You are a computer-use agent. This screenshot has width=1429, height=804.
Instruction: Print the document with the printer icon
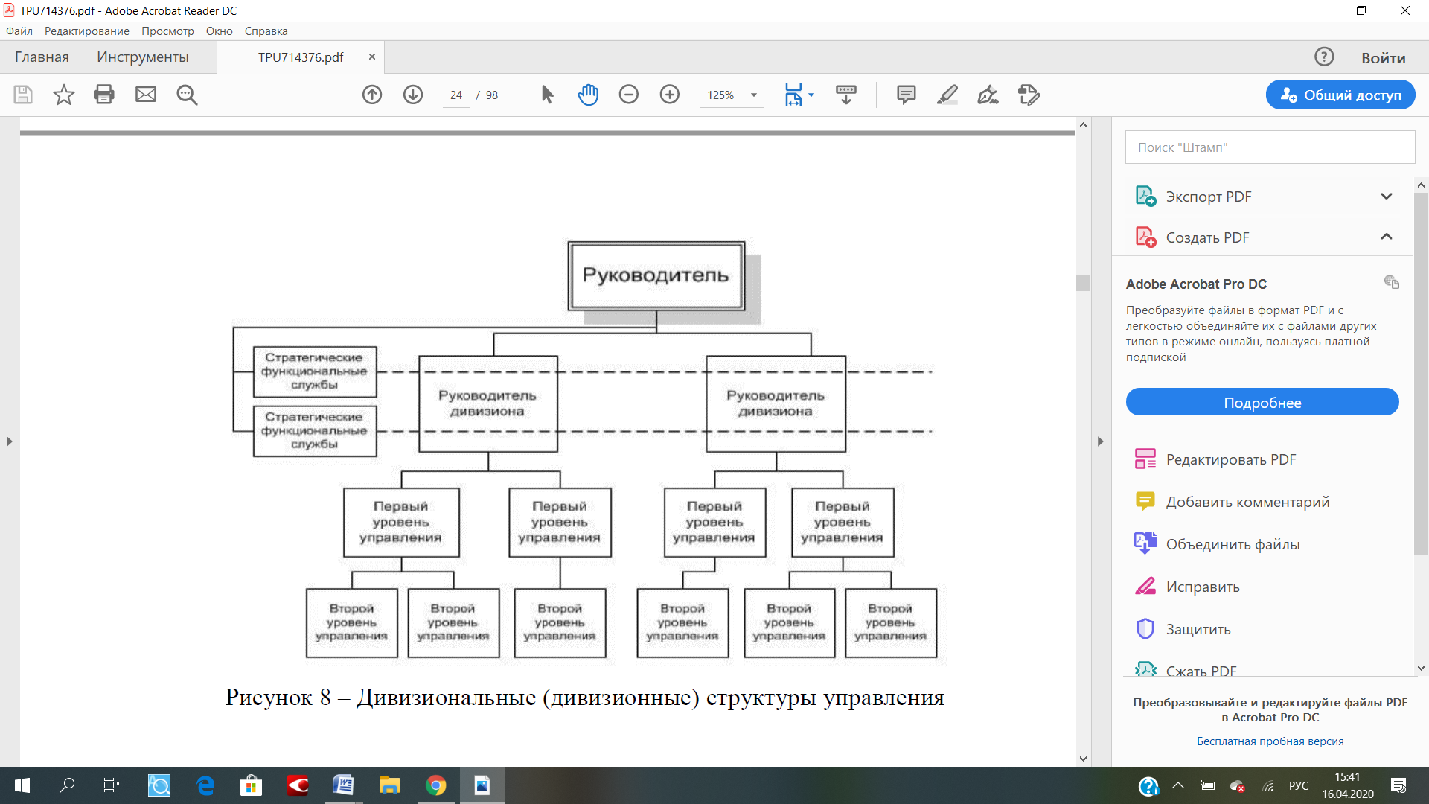pos(104,95)
